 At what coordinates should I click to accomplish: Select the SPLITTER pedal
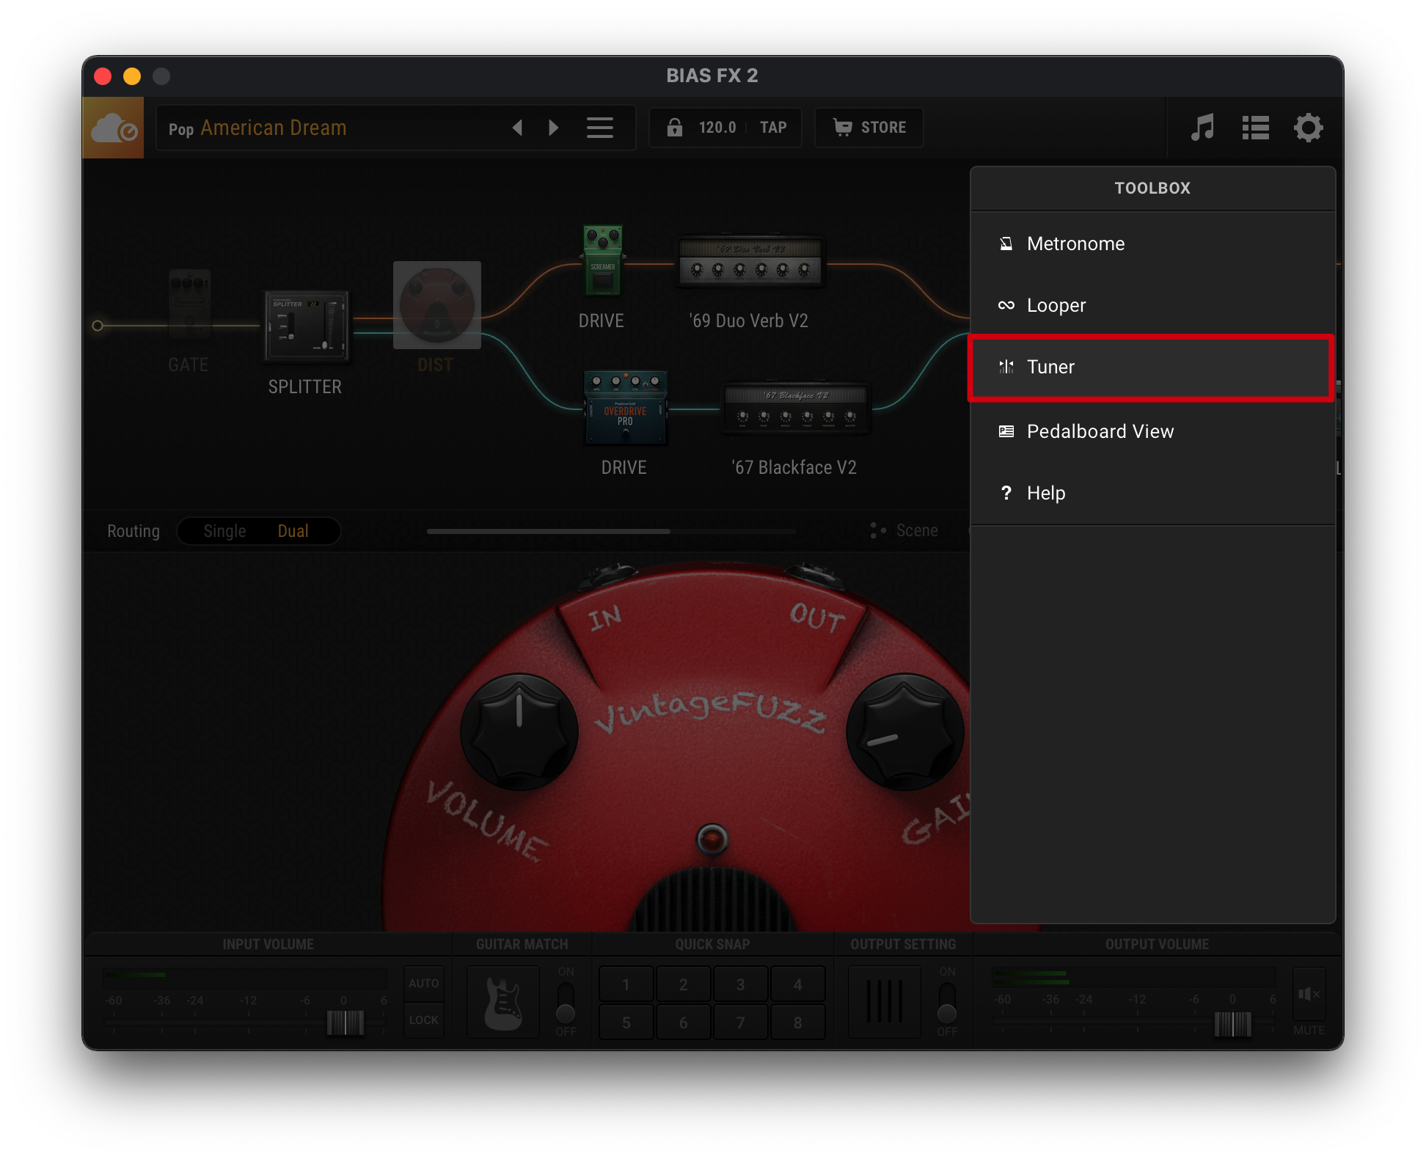click(x=307, y=326)
